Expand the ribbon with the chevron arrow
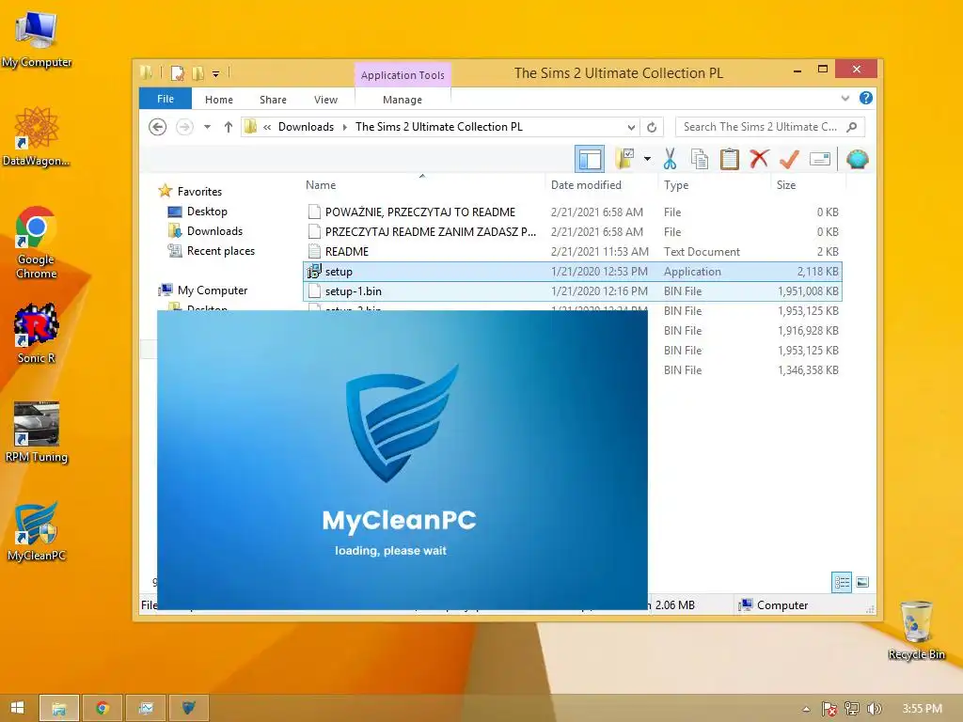Image resolution: width=963 pixels, height=722 pixels. (x=845, y=98)
